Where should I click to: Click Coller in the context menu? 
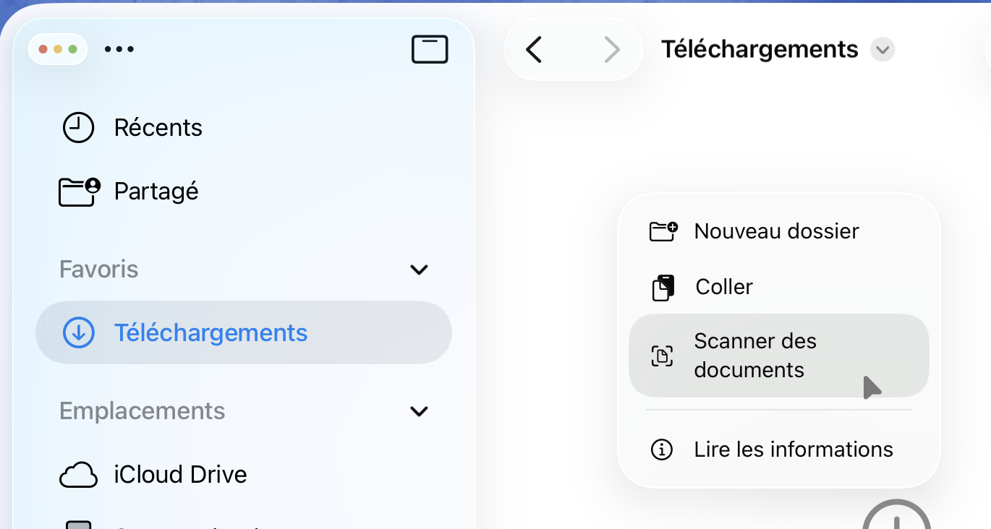723,286
